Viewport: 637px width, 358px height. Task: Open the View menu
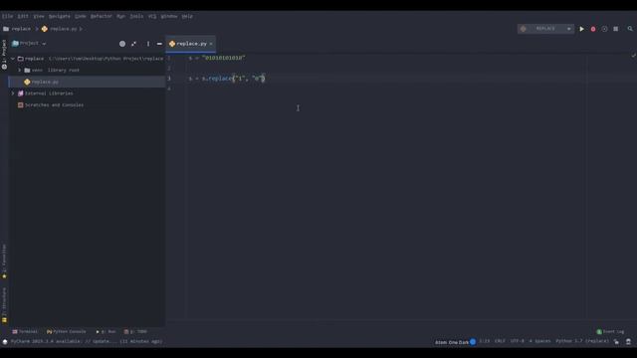39,16
